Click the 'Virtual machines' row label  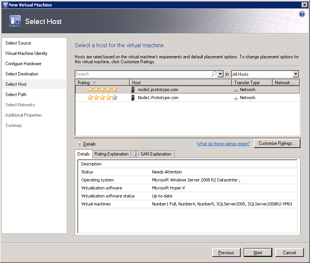pos(96,204)
